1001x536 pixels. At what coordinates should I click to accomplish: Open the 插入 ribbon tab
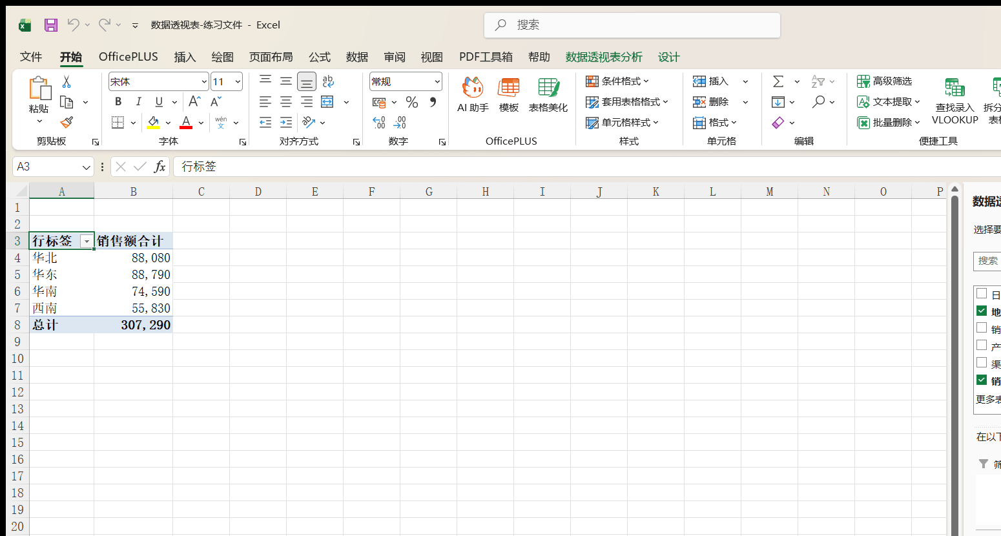(x=185, y=57)
